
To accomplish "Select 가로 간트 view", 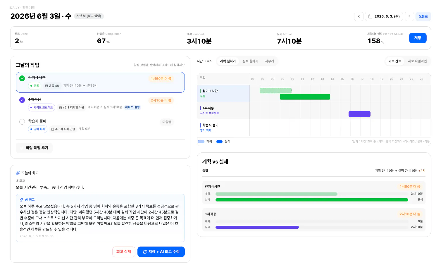I will click(394, 61).
